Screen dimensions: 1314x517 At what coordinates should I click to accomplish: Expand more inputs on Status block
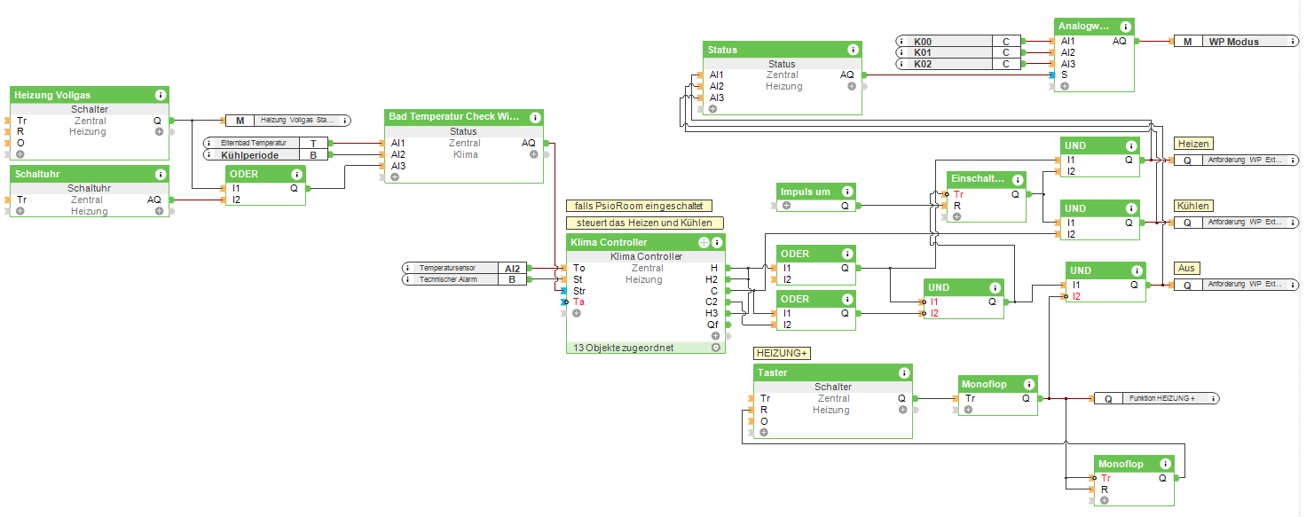tap(712, 109)
